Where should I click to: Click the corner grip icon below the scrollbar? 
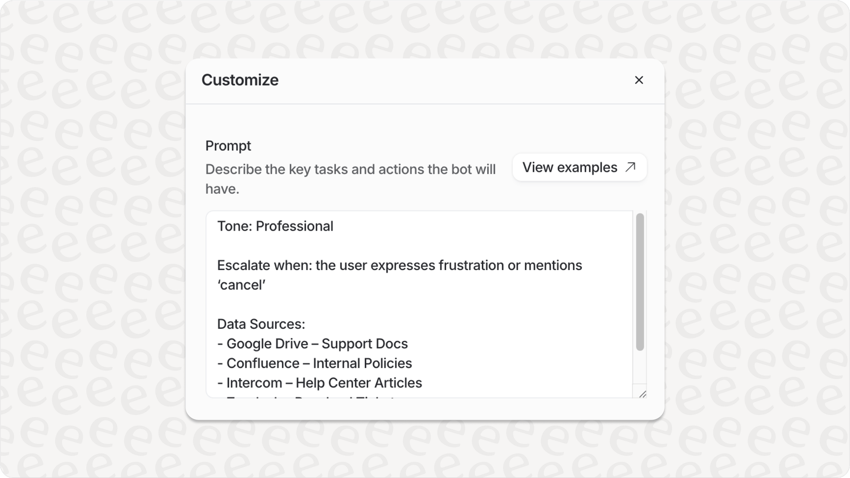click(x=642, y=395)
